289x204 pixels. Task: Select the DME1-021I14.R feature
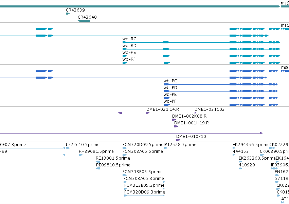click(163, 109)
